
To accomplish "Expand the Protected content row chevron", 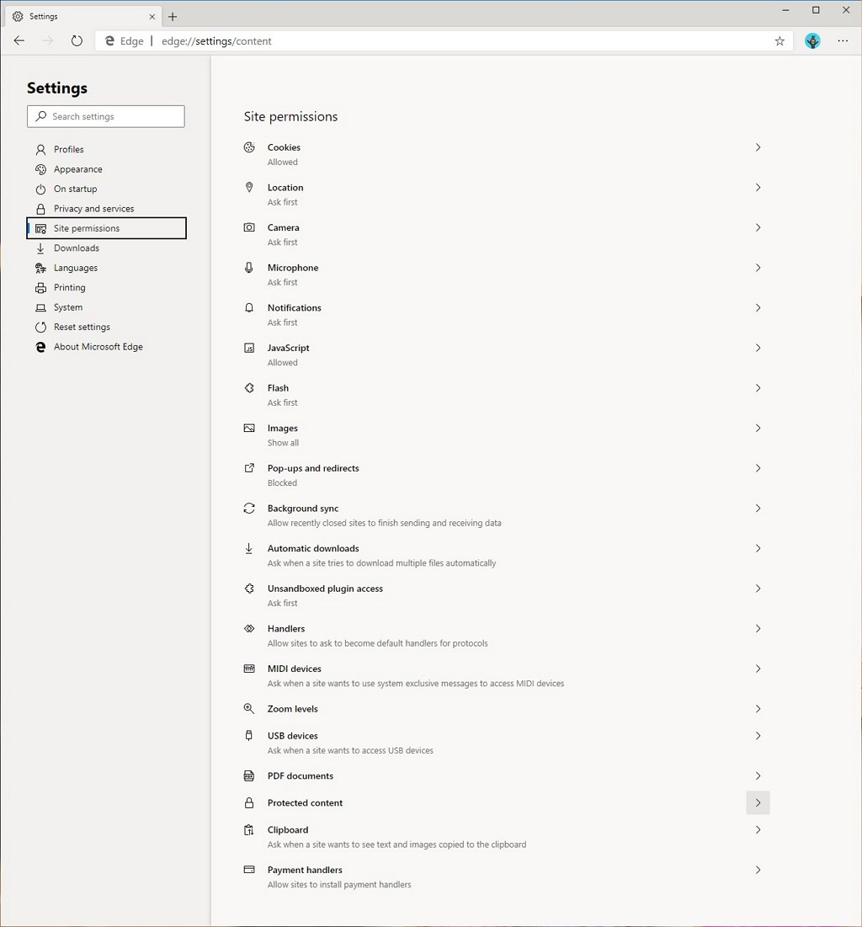I will (758, 803).
